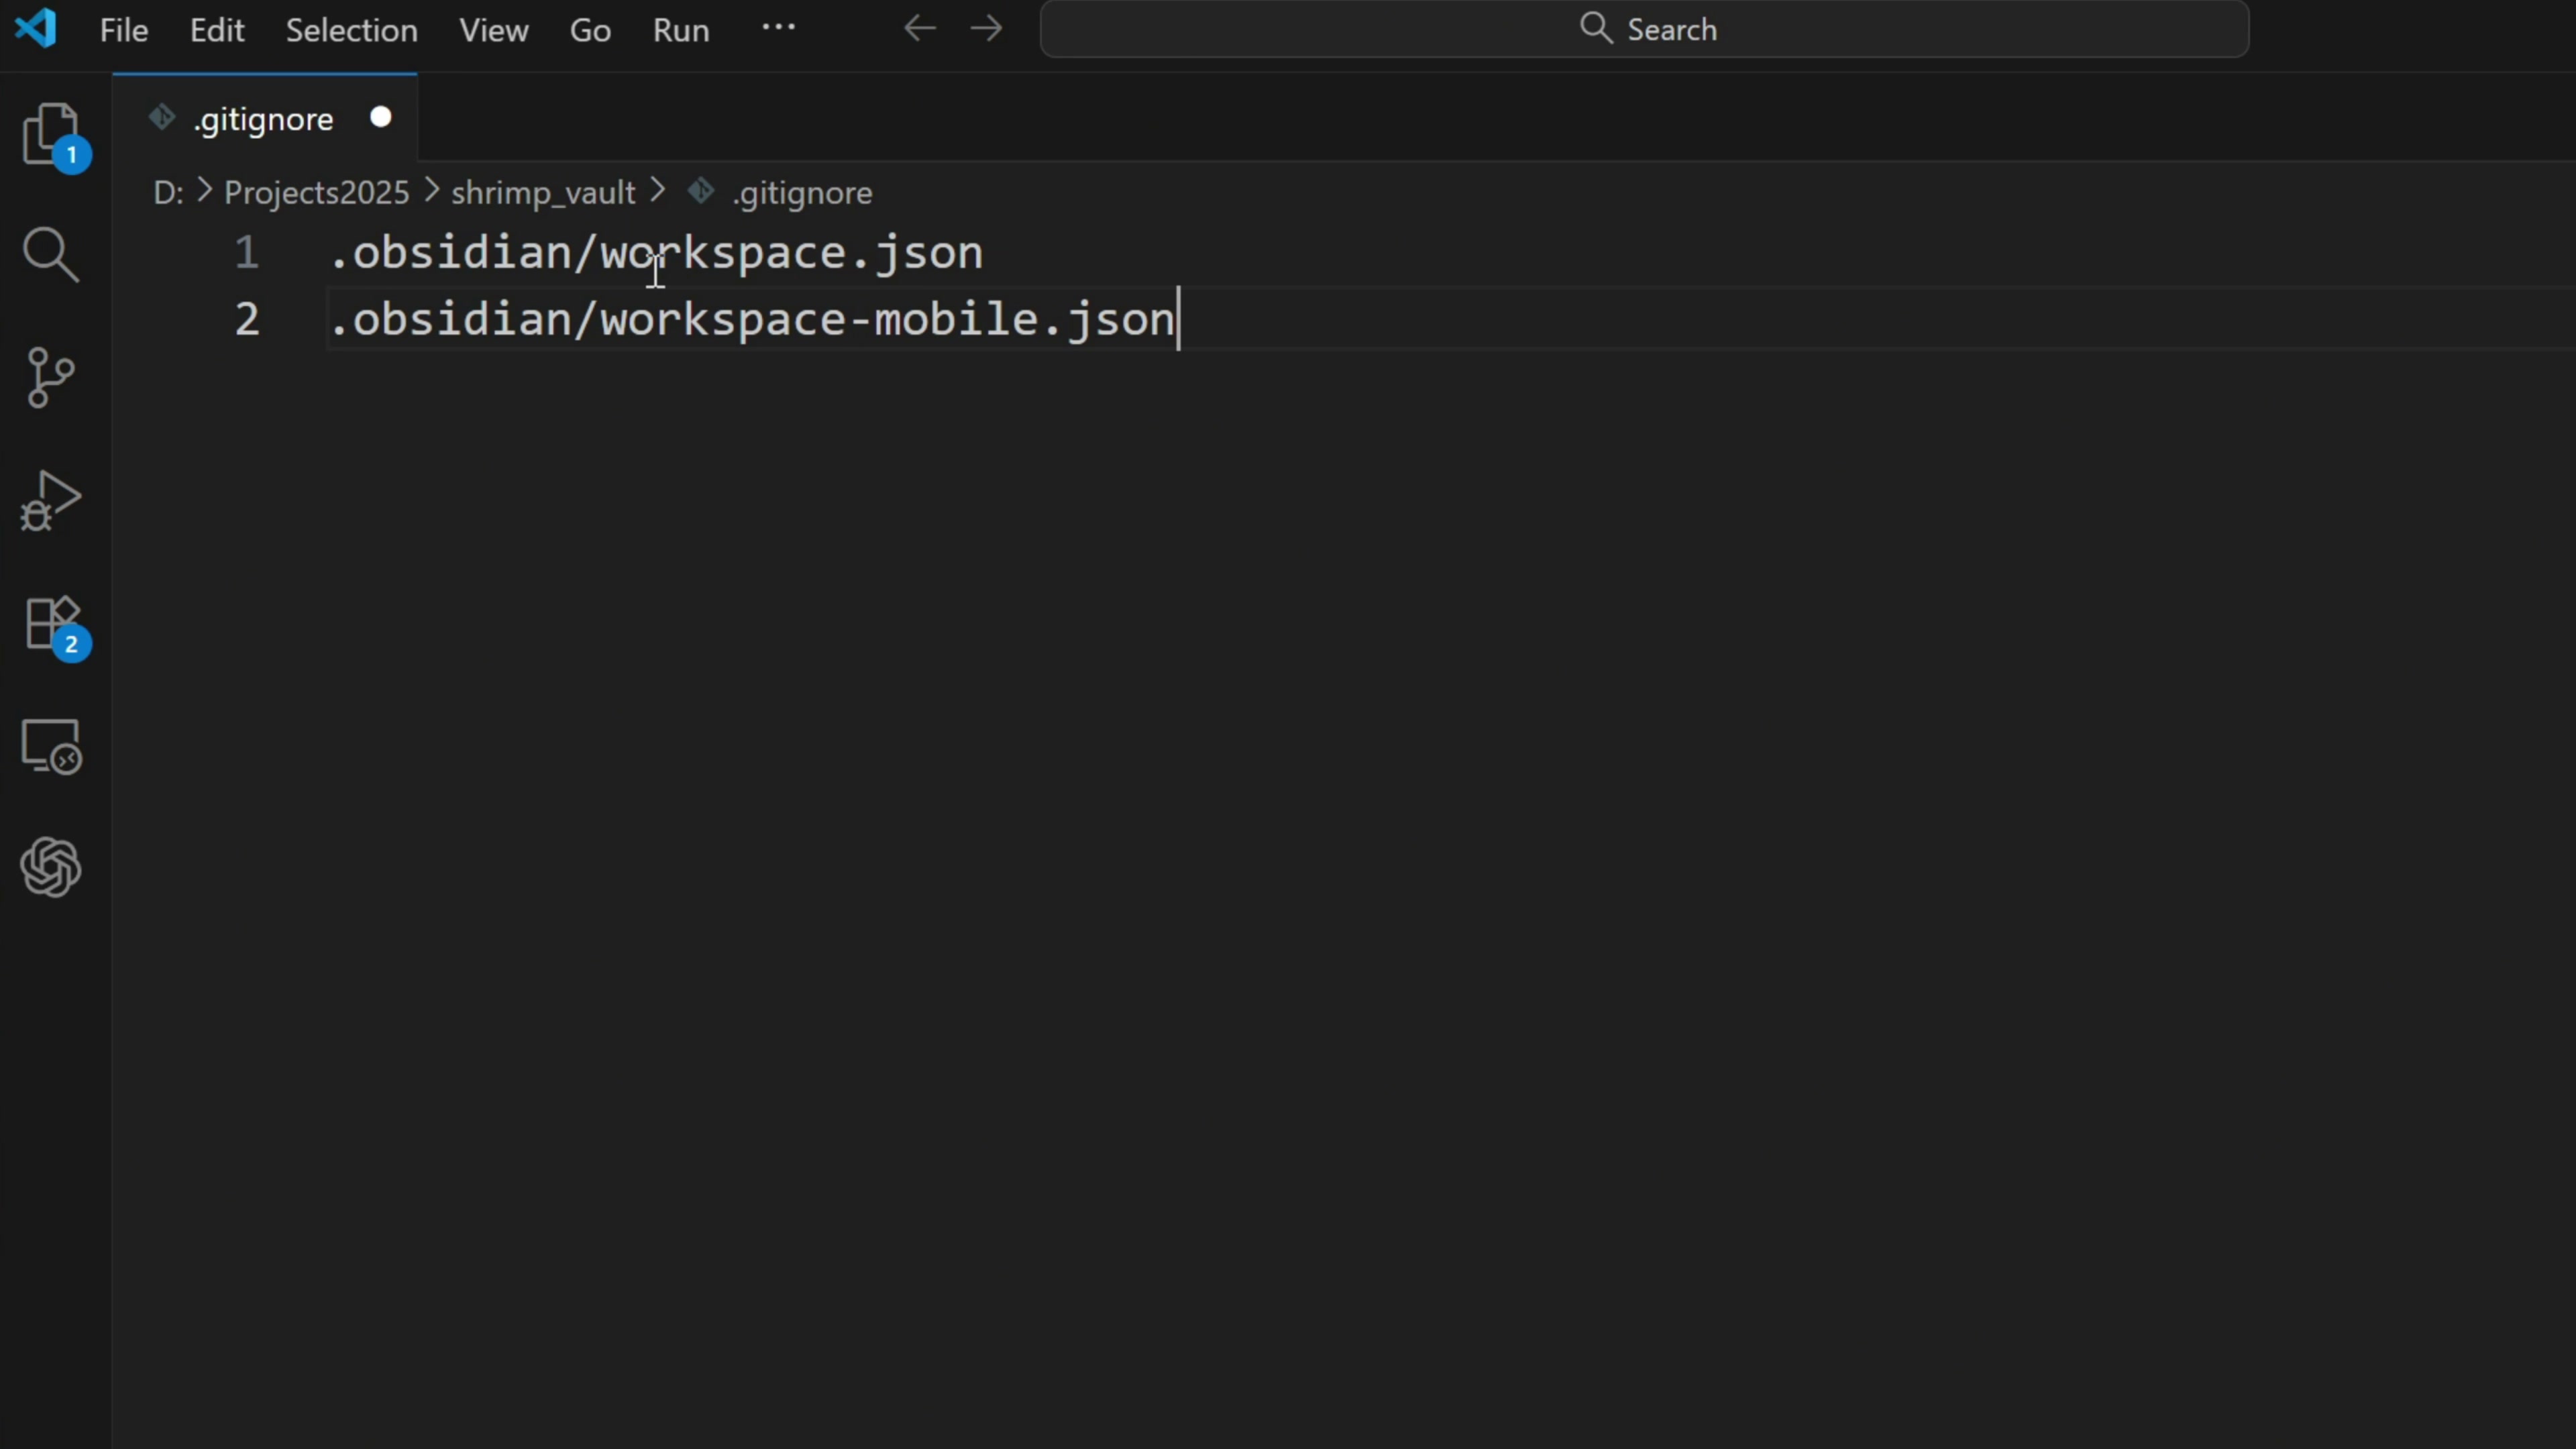Click the VS Code logo icon
This screenshot has height=1449, width=2576.
pos(36,28)
